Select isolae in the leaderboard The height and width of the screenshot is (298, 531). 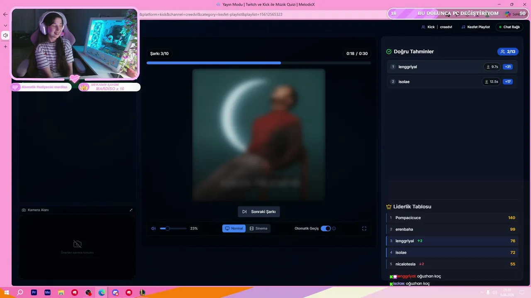tap(452, 252)
